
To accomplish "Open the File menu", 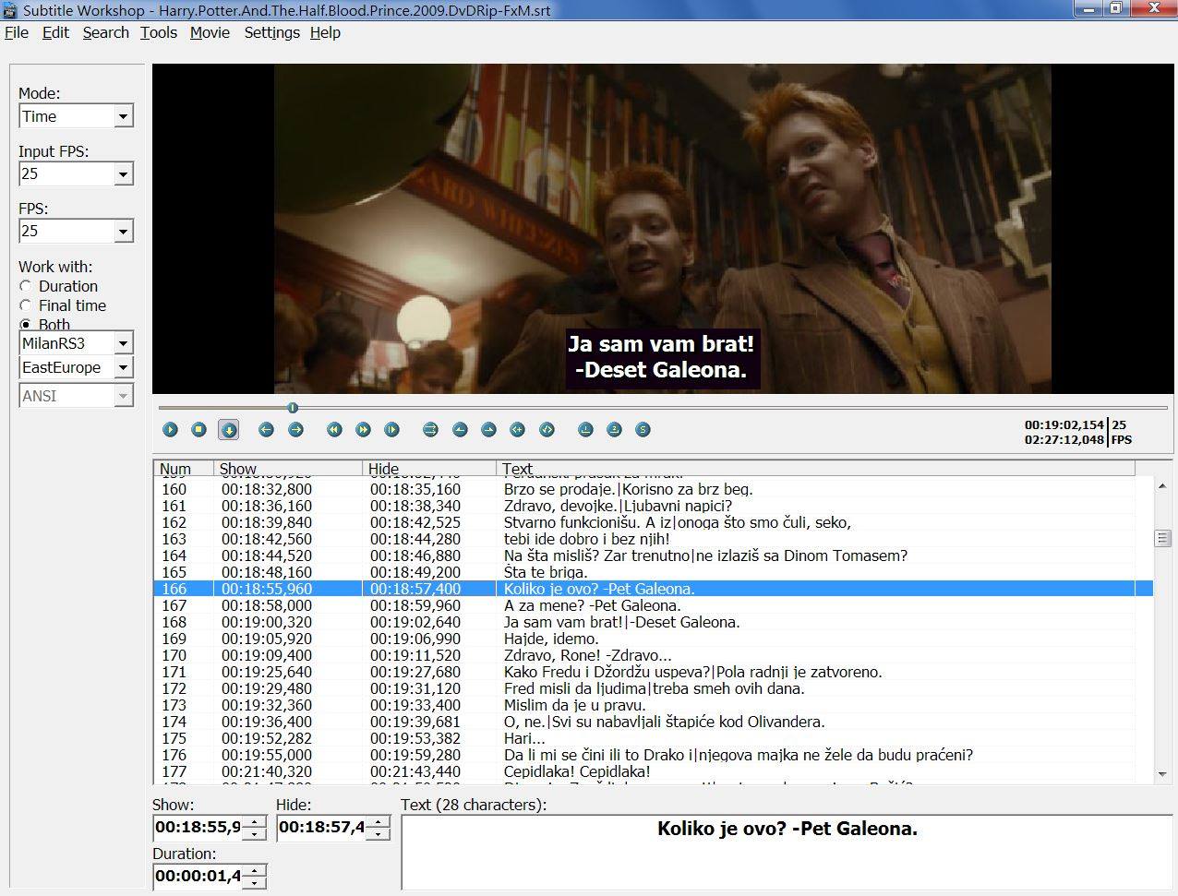I will 17,32.
